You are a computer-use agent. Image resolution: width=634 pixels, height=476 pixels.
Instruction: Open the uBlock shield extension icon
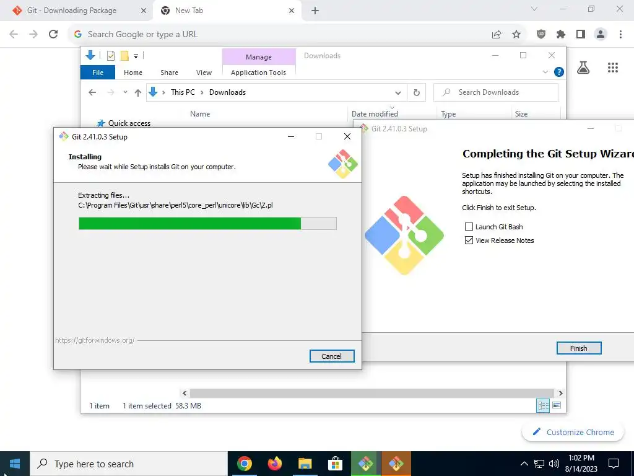[541, 35]
